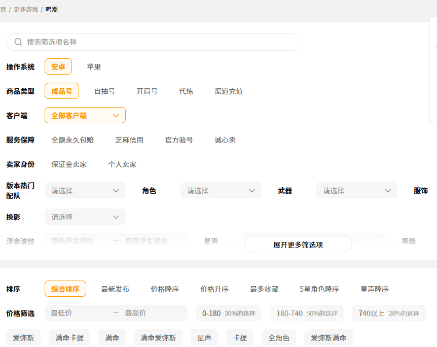The height and width of the screenshot is (347, 437).
Task: Select 苹果 operating system option
Action: coord(94,67)
